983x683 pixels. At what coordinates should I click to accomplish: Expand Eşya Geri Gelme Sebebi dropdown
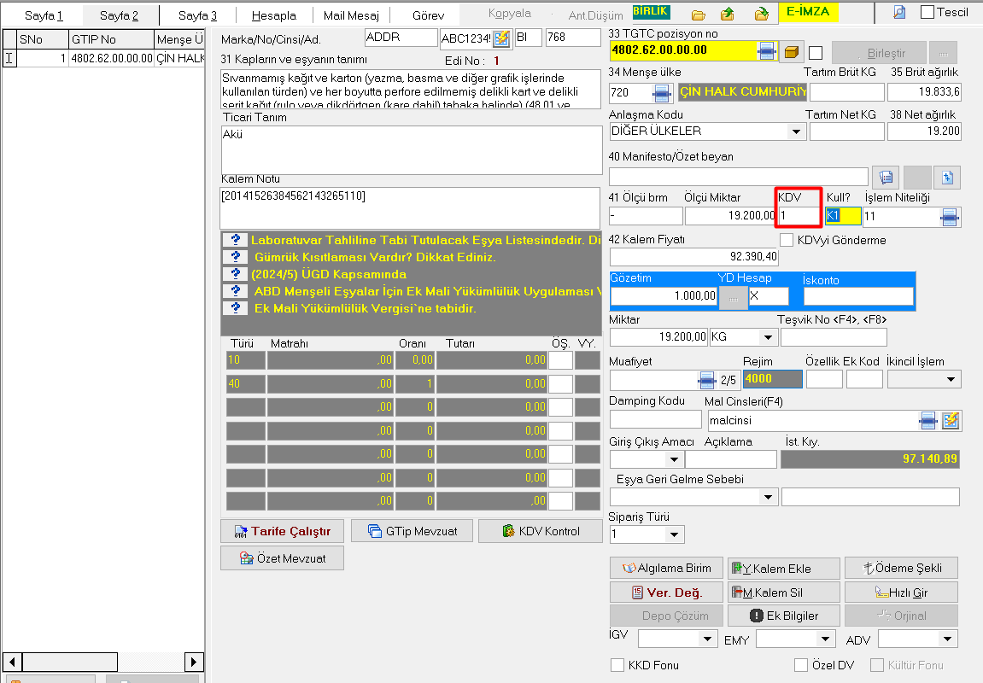768,497
